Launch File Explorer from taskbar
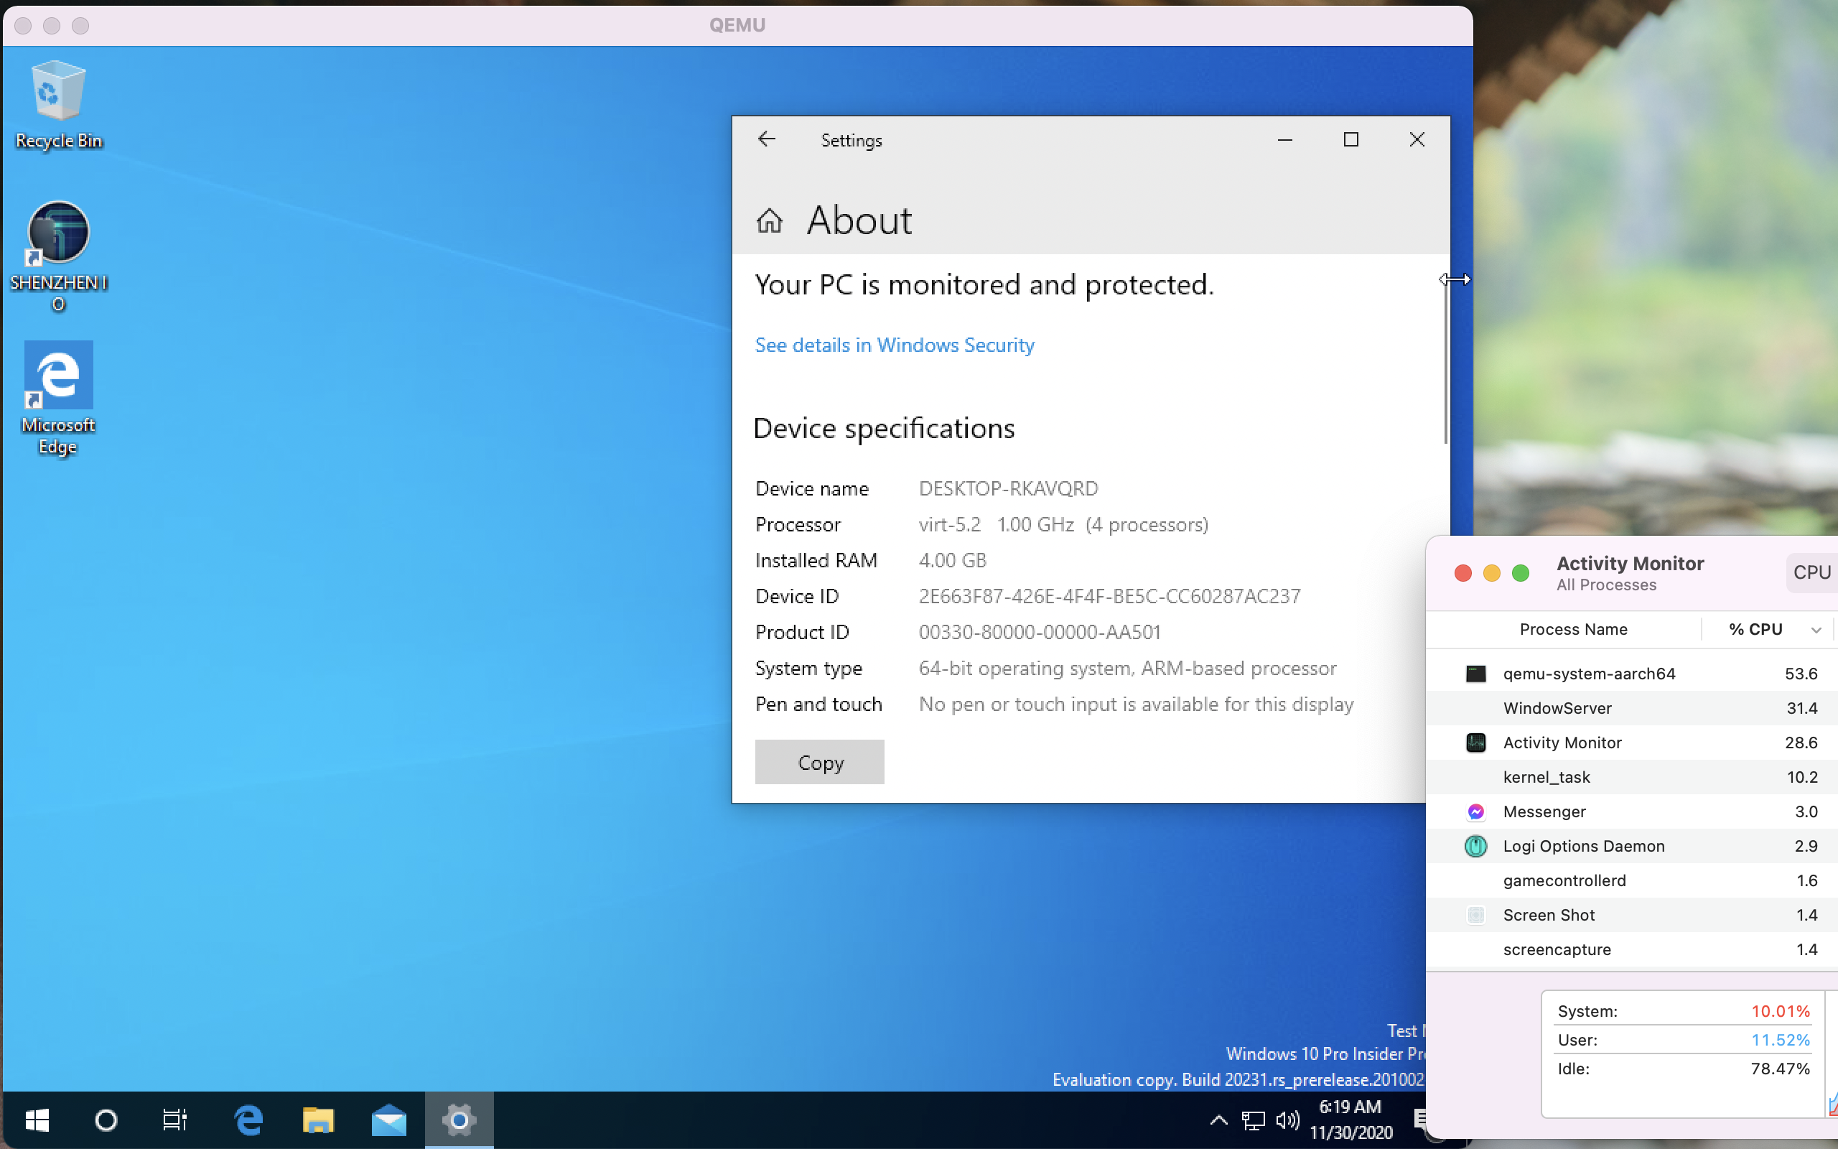Screen dimensions: 1838x1149 [317, 1120]
